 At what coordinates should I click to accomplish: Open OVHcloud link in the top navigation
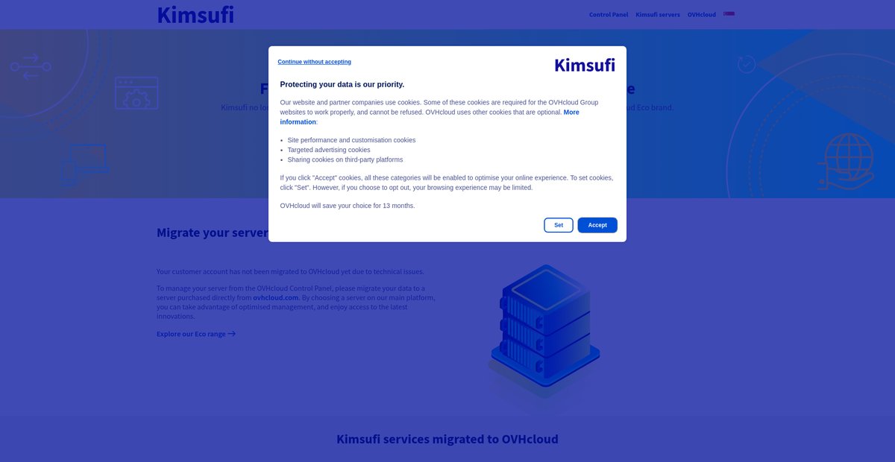702,15
